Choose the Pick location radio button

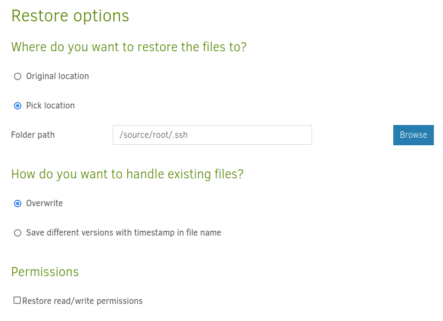pos(18,106)
